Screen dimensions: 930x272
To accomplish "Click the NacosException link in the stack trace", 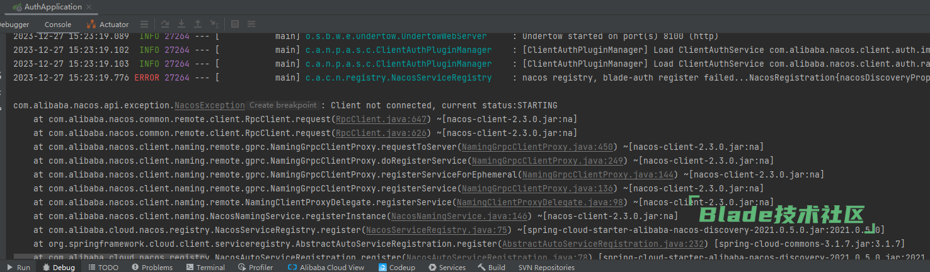I will click(209, 105).
